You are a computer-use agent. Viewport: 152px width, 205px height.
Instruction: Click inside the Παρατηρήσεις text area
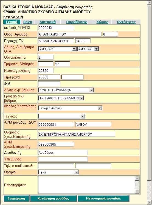[x=86, y=185]
